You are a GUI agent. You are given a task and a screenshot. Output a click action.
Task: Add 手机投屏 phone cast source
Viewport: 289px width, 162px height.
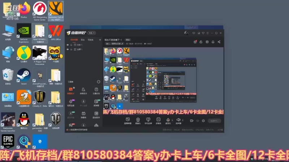(148, 121)
